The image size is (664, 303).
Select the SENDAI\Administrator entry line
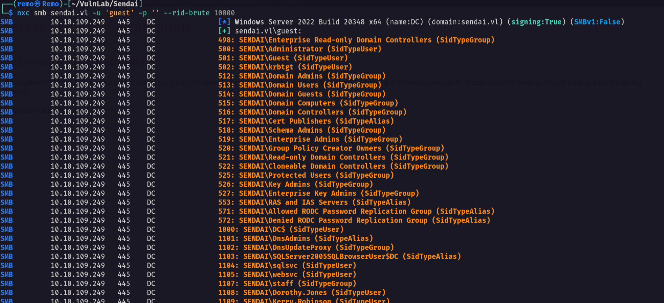pos(300,49)
